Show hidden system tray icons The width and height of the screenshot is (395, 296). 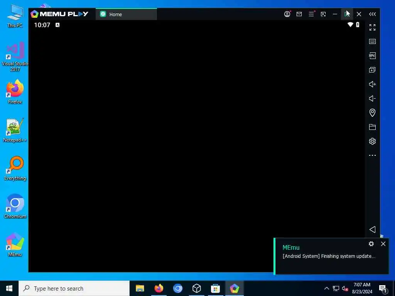pyautogui.click(x=326, y=288)
